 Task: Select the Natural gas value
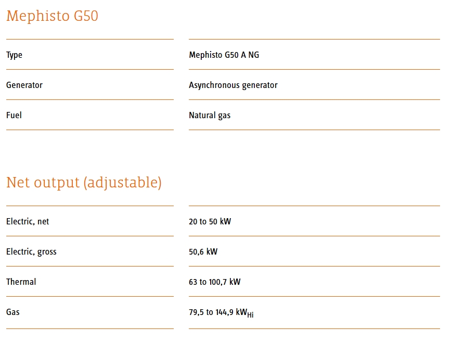pos(210,116)
